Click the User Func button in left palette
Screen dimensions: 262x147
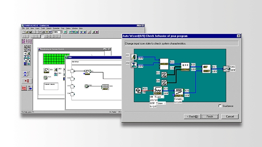[24, 88]
